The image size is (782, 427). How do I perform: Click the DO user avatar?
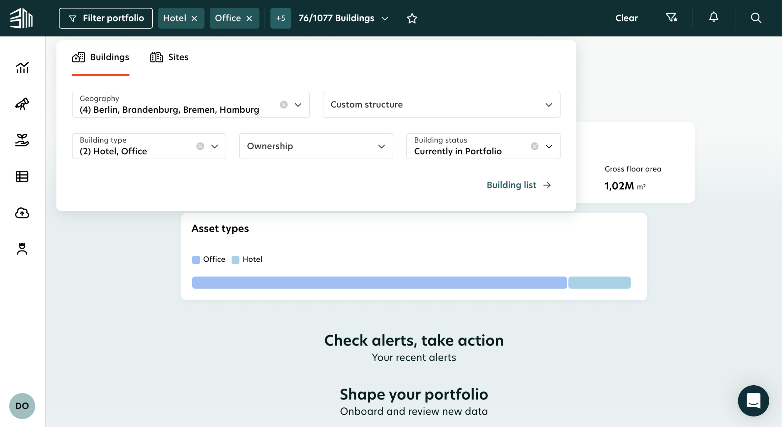click(22, 406)
